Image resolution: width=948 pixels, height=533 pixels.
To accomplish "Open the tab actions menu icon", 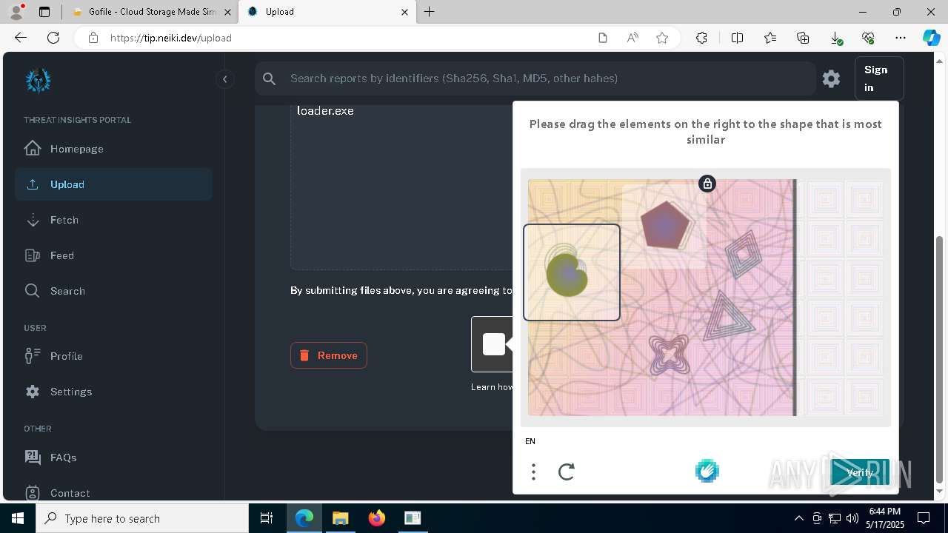I will (44, 12).
